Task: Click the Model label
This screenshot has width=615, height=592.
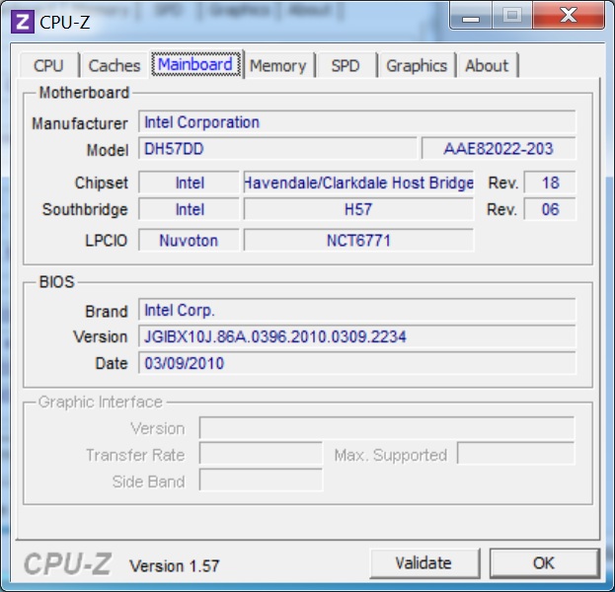Action: point(107,150)
